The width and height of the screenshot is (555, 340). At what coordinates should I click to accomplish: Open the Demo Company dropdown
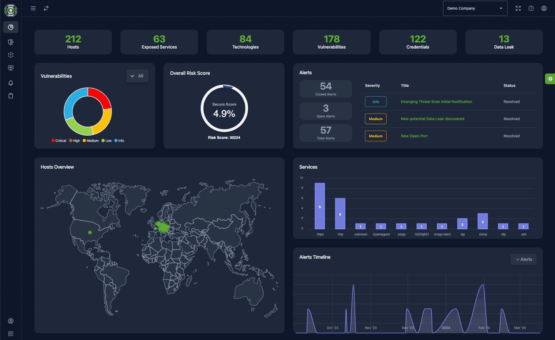[x=475, y=8]
